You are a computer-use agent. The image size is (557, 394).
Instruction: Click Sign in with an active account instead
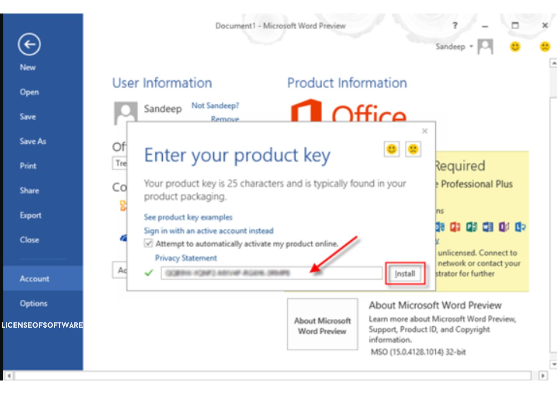pyautogui.click(x=208, y=231)
